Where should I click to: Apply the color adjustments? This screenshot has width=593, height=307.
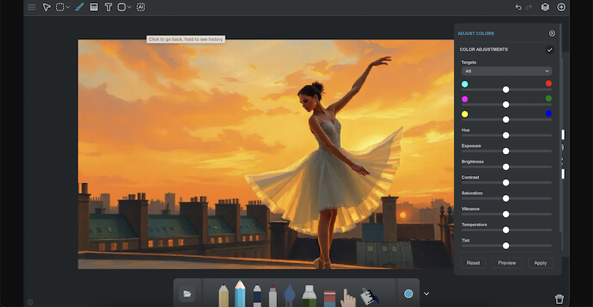click(x=540, y=263)
